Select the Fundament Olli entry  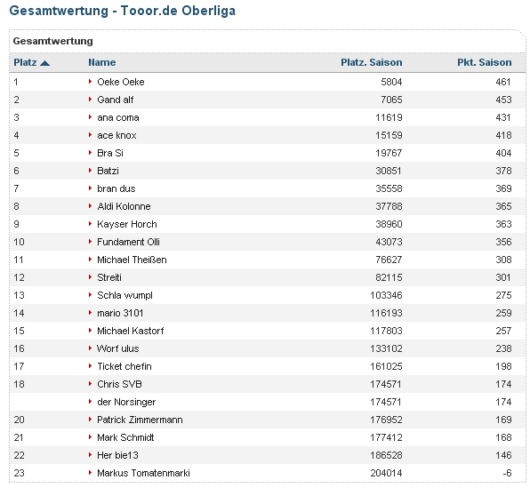pos(128,242)
